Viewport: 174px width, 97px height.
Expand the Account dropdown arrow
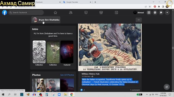pyautogui.click(x=167, y=13)
